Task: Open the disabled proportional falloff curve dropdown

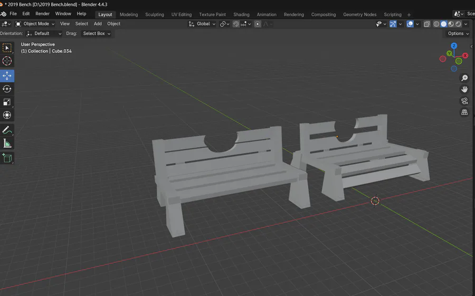Action: tap(268, 24)
